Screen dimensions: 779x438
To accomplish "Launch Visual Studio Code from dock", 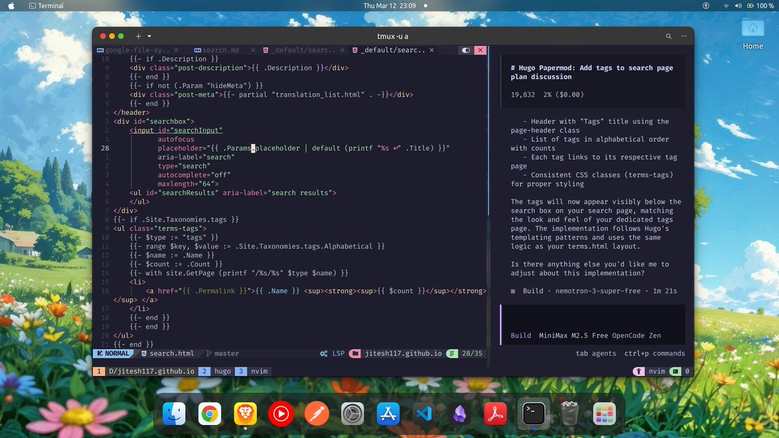I will [424, 413].
